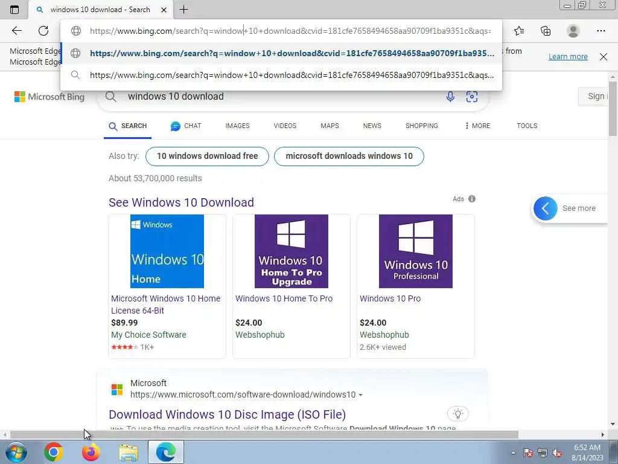Click My Choice Software seller name
This screenshot has height=464, width=618.
(x=148, y=335)
